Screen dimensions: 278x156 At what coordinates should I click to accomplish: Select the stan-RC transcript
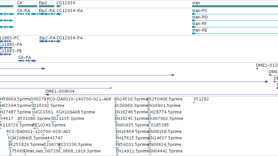click(x=235, y=14)
